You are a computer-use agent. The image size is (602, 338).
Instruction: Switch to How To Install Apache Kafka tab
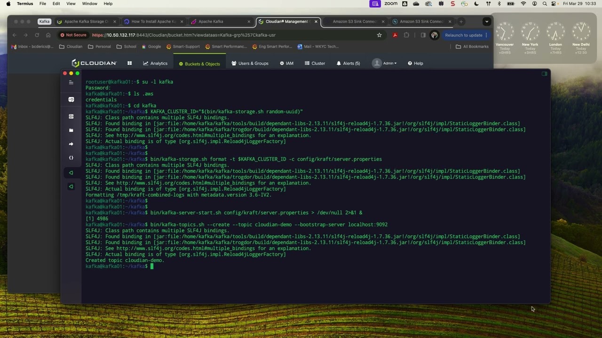[153, 22]
